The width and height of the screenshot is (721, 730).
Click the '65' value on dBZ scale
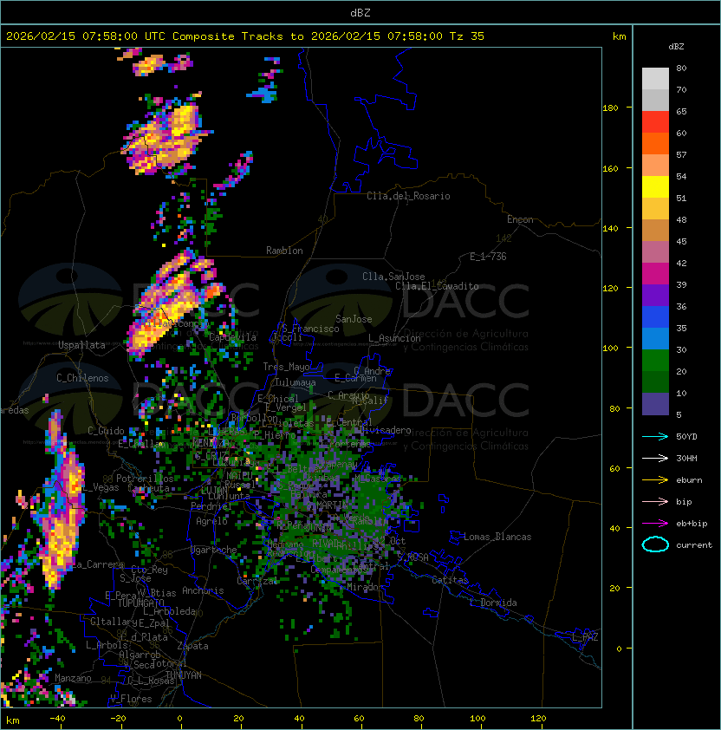pos(681,111)
